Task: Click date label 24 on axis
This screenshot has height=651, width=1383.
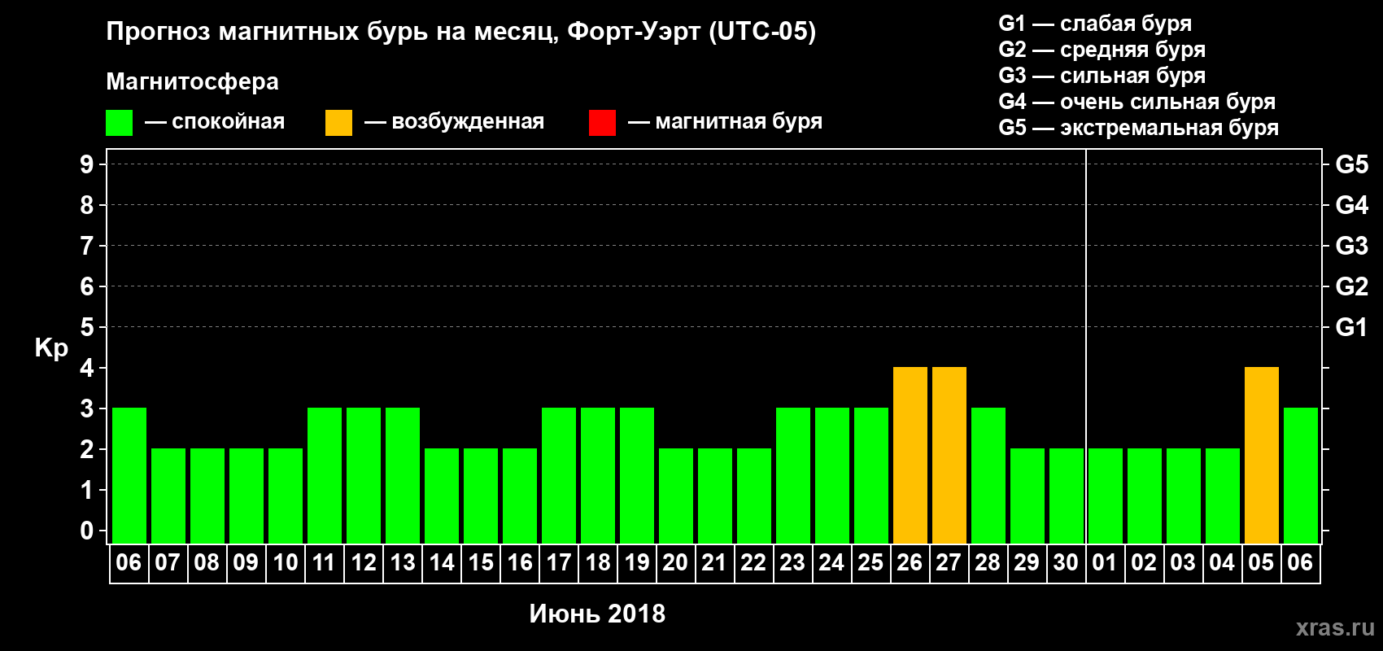Action: (x=831, y=563)
